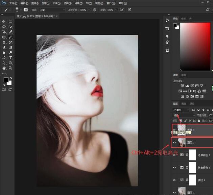Click the foreground color swatch in toolbar
Image resolution: width=213 pixels, height=195 pixels.
[x=6, y=80]
